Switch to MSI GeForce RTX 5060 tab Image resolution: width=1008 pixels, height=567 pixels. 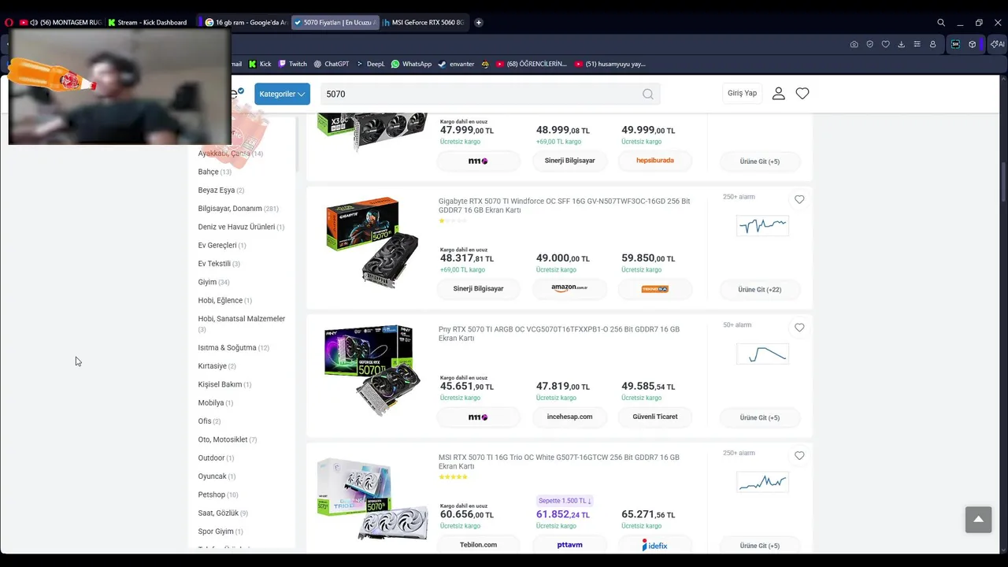coord(425,22)
